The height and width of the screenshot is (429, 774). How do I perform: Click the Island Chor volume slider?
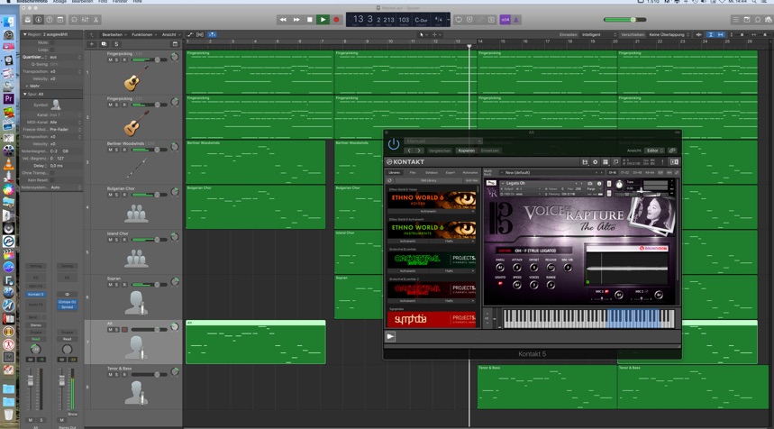[149, 240]
